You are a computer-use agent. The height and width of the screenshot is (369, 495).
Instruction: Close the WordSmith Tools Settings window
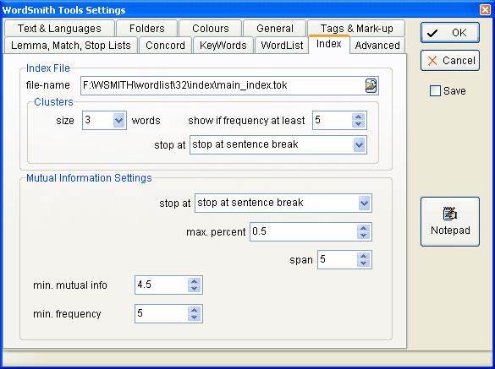[485, 10]
